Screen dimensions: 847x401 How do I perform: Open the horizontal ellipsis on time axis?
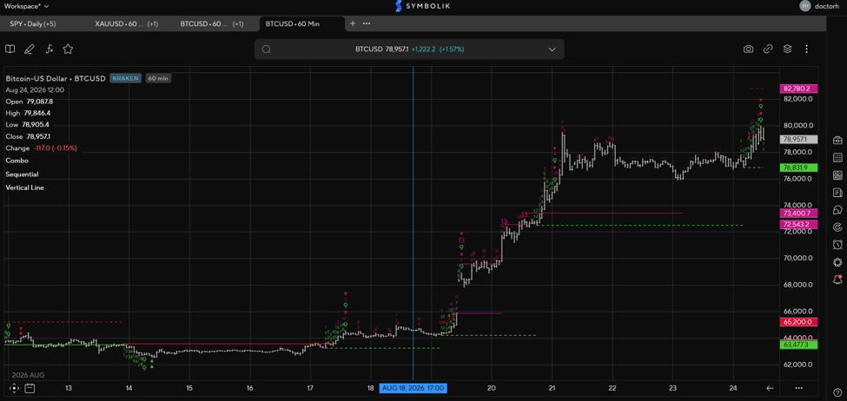click(x=798, y=387)
